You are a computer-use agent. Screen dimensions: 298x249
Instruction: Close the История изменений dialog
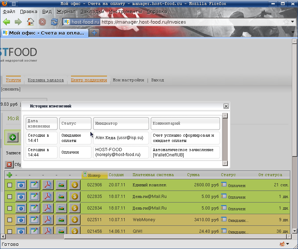(226, 106)
